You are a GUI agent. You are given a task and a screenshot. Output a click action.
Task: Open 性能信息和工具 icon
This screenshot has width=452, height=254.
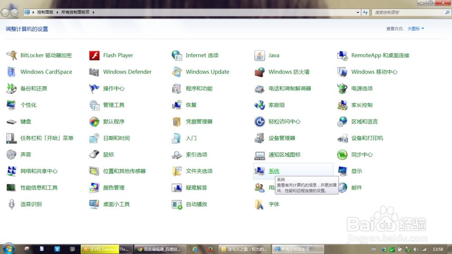(x=12, y=188)
